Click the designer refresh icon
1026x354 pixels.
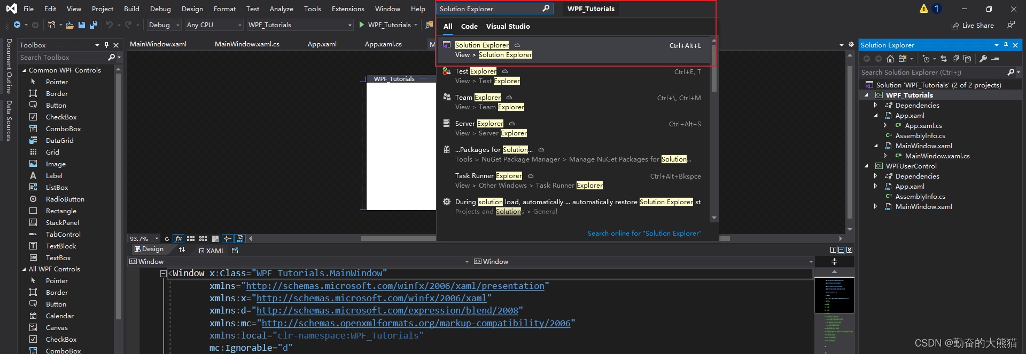tap(167, 239)
